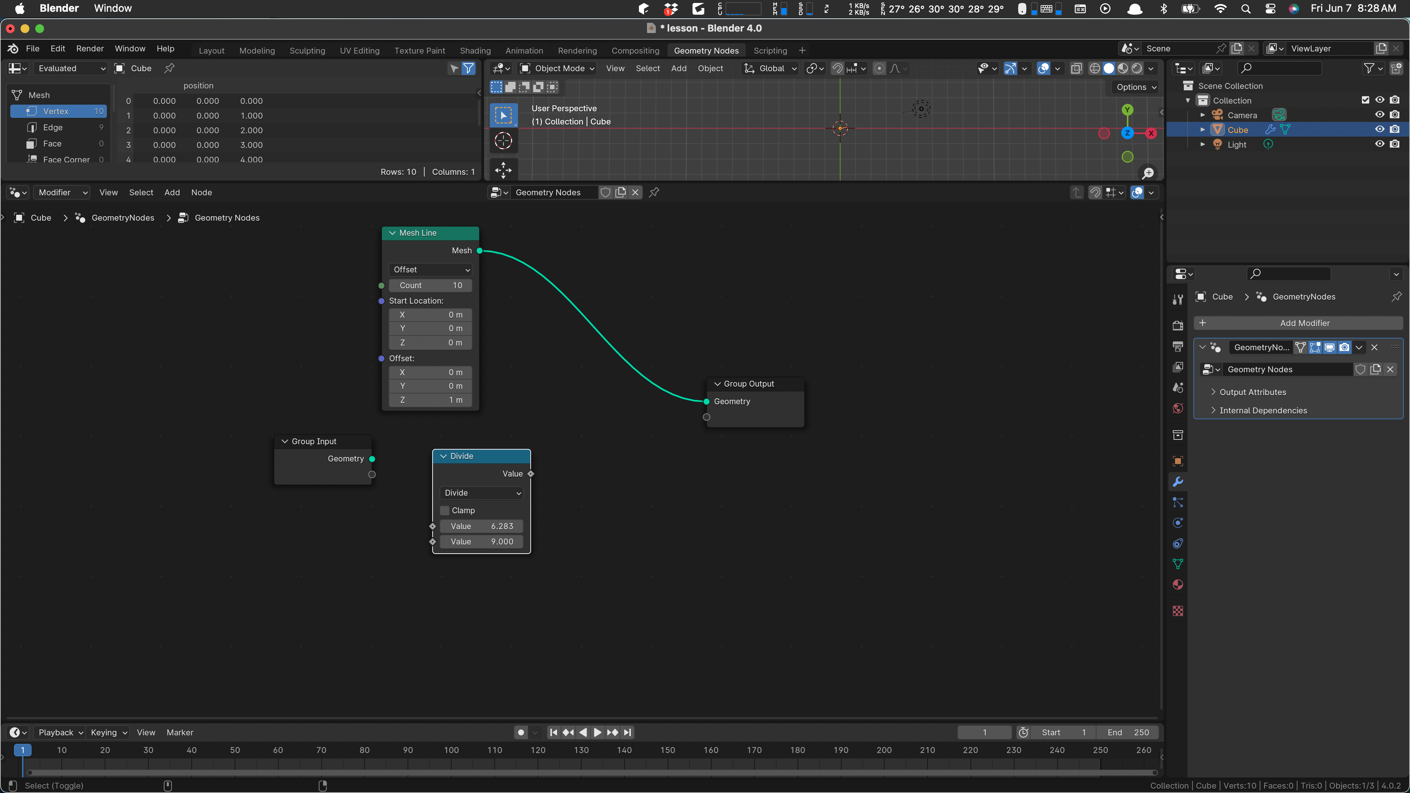Viewport: 1410px width, 793px height.
Task: Toggle the Clamp checkbox in Divide node
Action: pos(445,510)
